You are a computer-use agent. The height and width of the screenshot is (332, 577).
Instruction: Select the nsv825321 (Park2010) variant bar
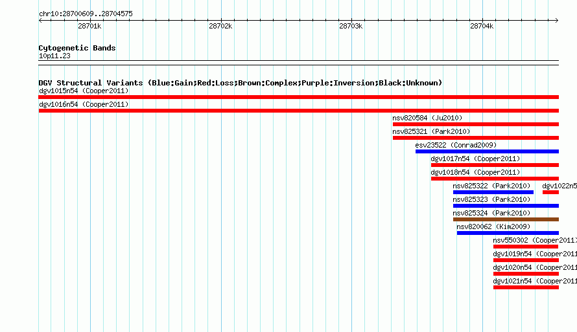tap(475, 138)
